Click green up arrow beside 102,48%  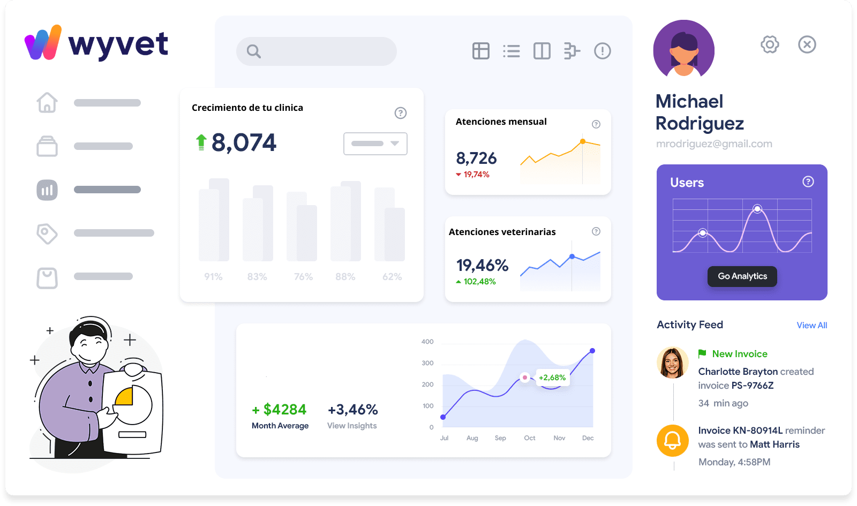458,282
